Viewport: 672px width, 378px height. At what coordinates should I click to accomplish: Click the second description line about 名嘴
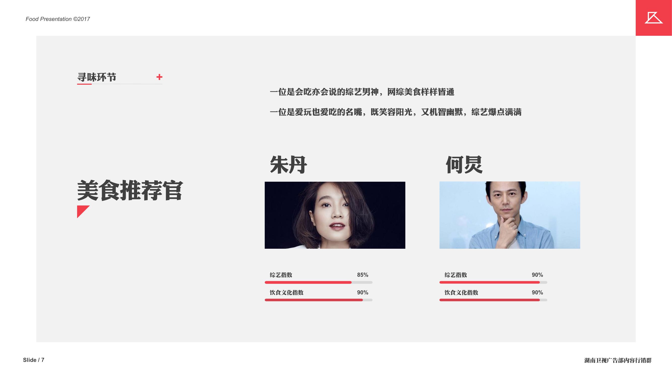396,112
